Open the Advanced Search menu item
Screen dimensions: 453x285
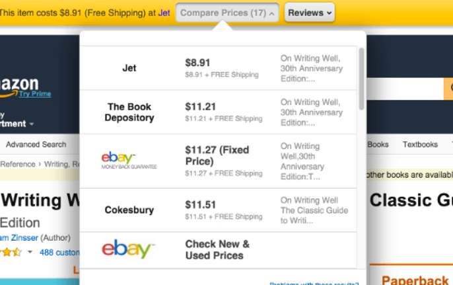pyautogui.click(x=36, y=144)
